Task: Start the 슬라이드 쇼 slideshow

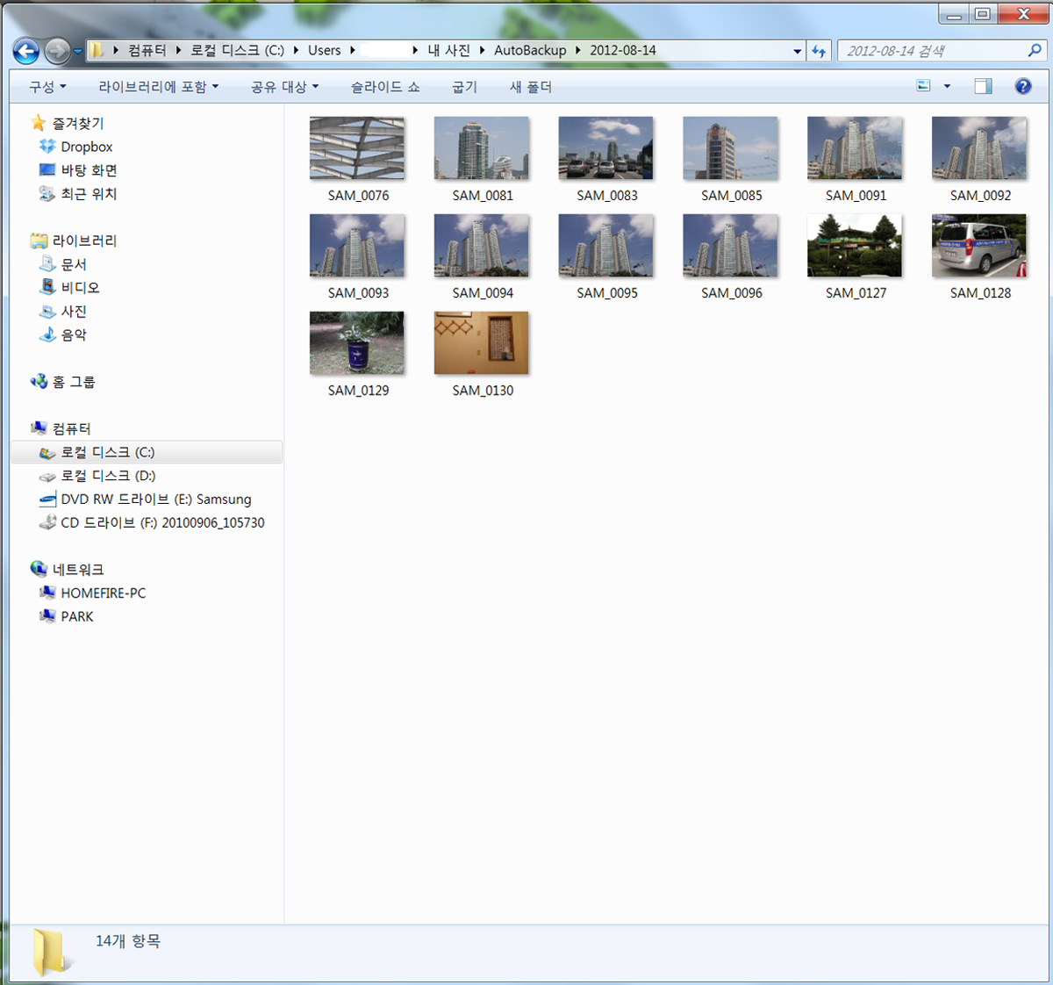Action: (385, 87)
